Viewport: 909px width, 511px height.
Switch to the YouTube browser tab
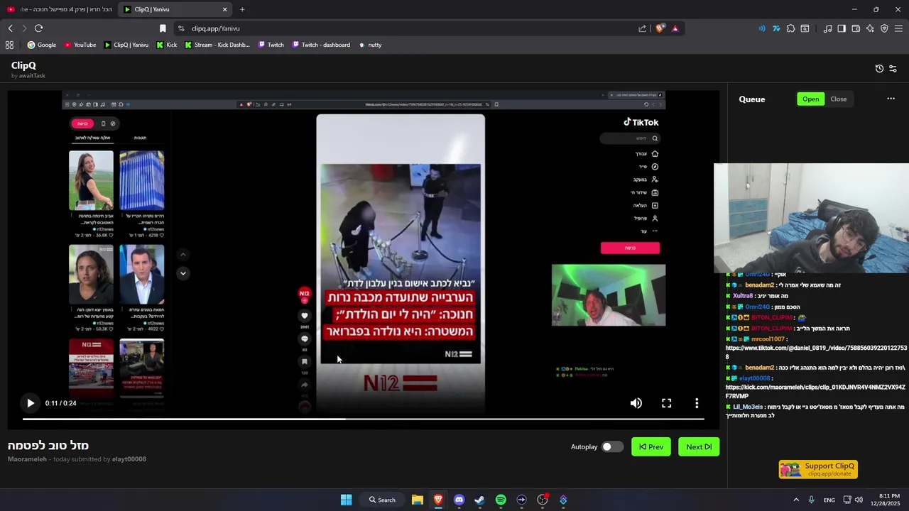pos(60,9)
